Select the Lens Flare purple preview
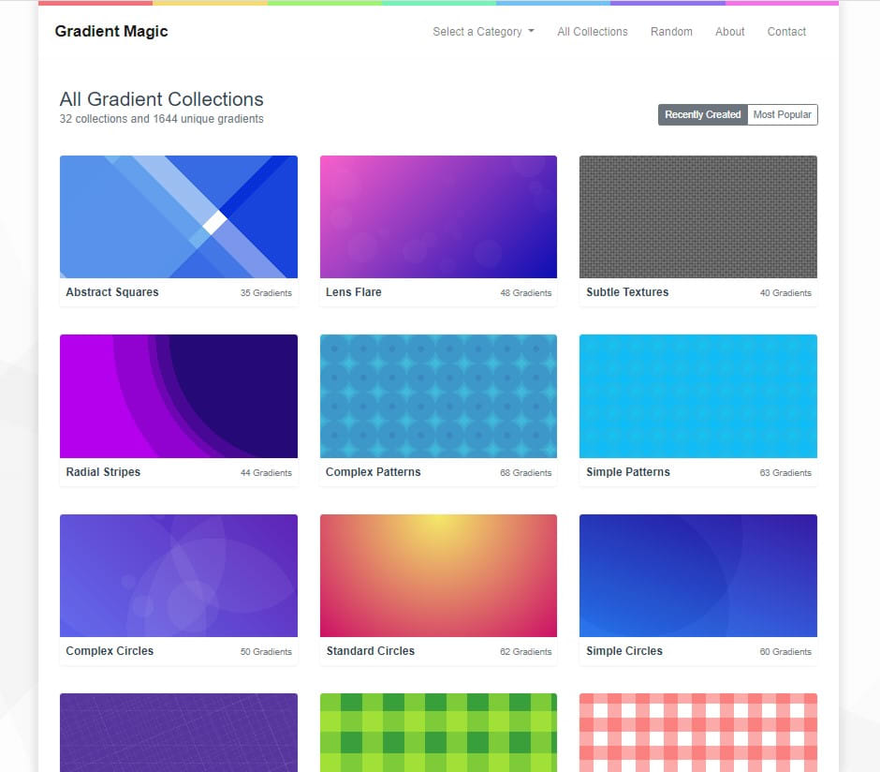This screenshot has height=772, width=880. tap(438, 216)
